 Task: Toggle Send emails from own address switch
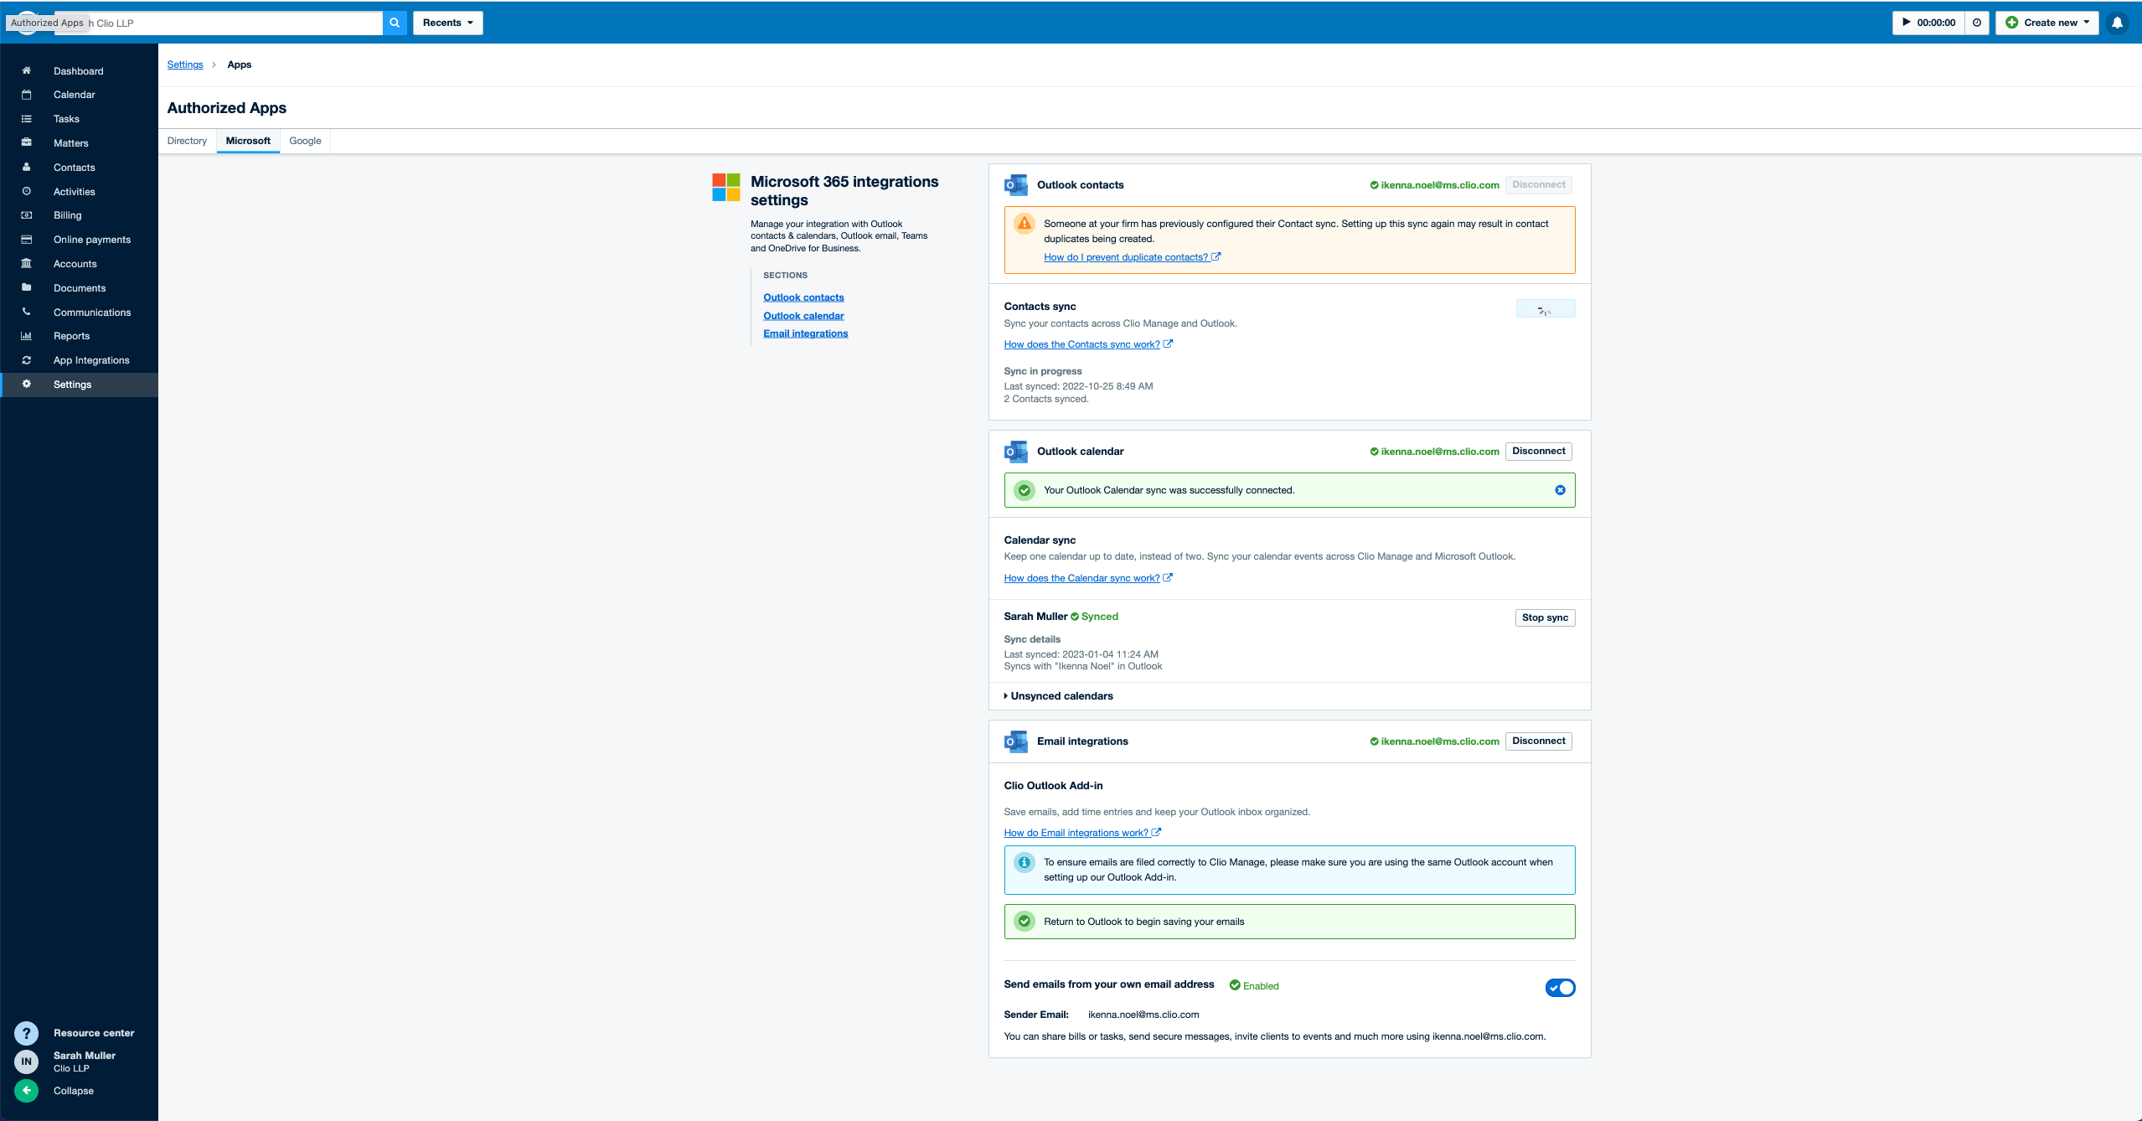(1560, 988)
